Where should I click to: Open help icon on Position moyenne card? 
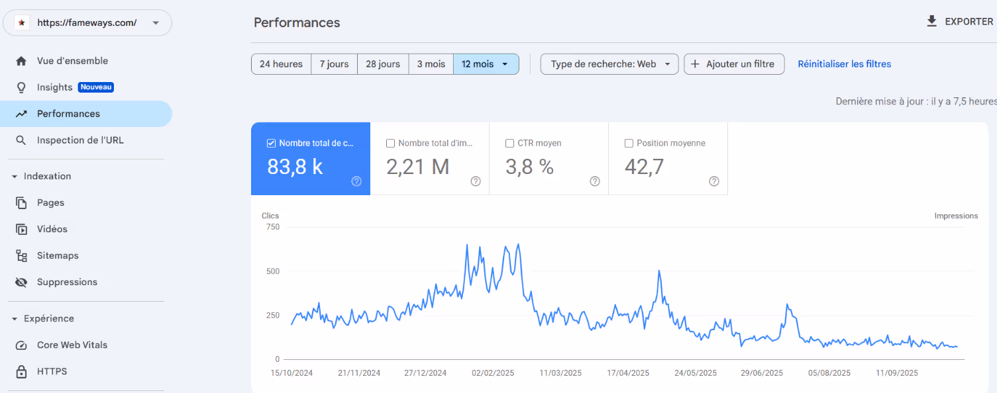pos(714,181)
